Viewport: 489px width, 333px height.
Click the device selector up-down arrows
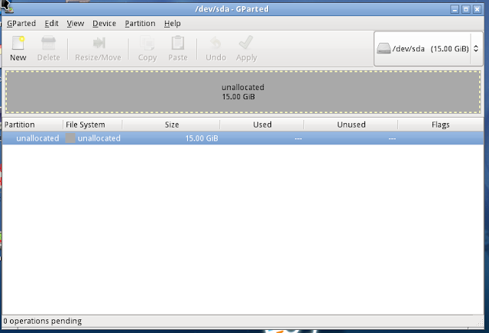pos(476,49)
